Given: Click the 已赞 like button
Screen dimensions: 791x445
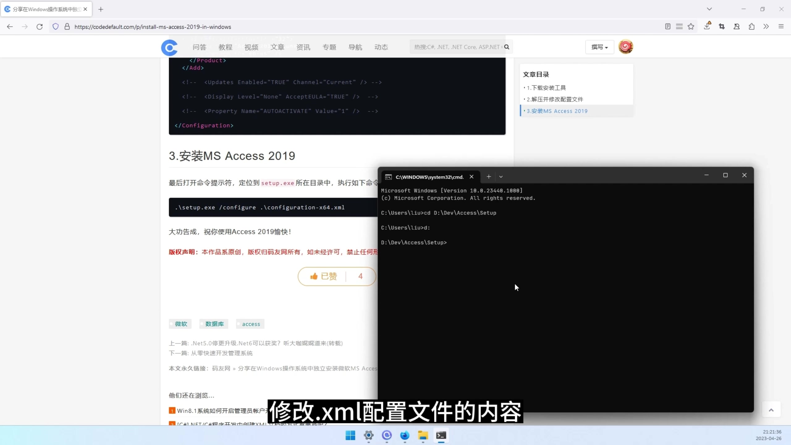Looking at the screenshot, I should click(x=337, y=276).
